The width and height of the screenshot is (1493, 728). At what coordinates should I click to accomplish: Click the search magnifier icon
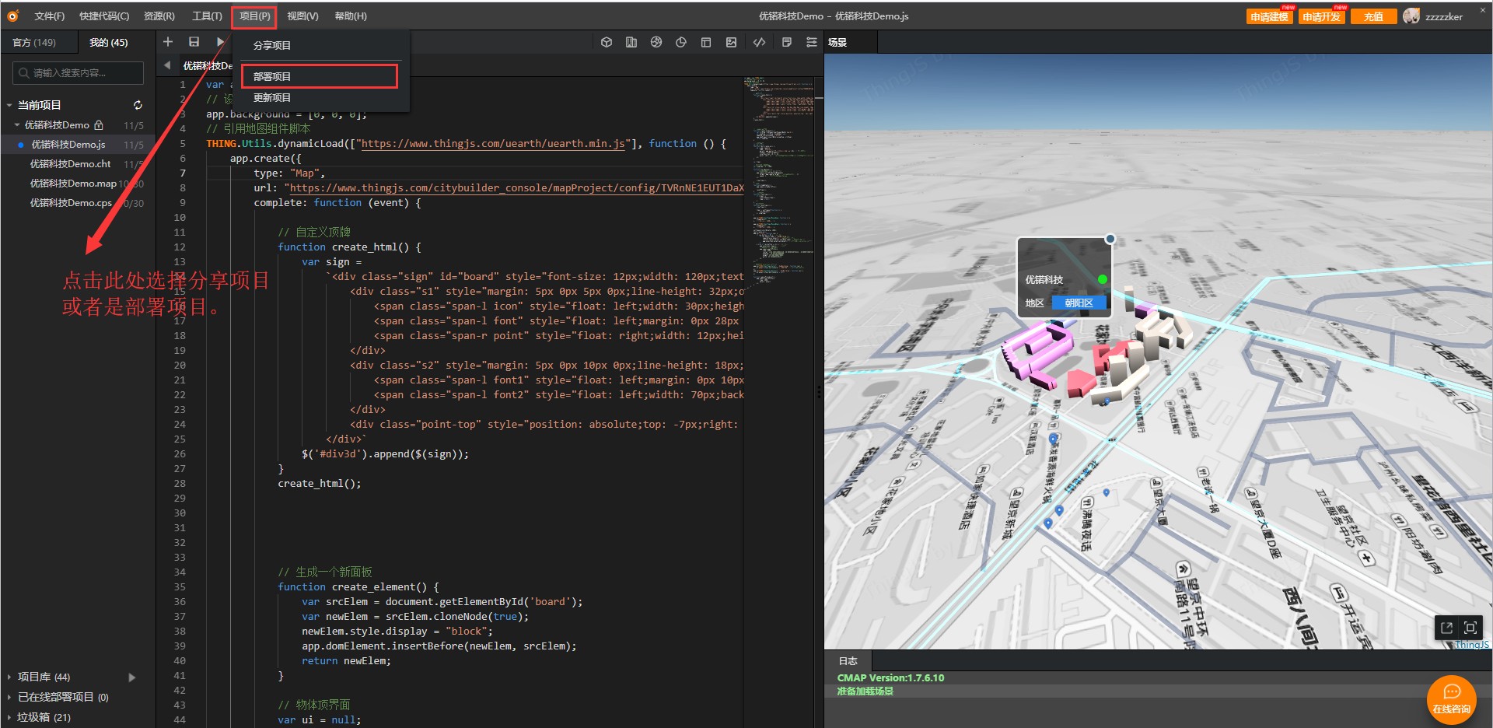[24, 73]
